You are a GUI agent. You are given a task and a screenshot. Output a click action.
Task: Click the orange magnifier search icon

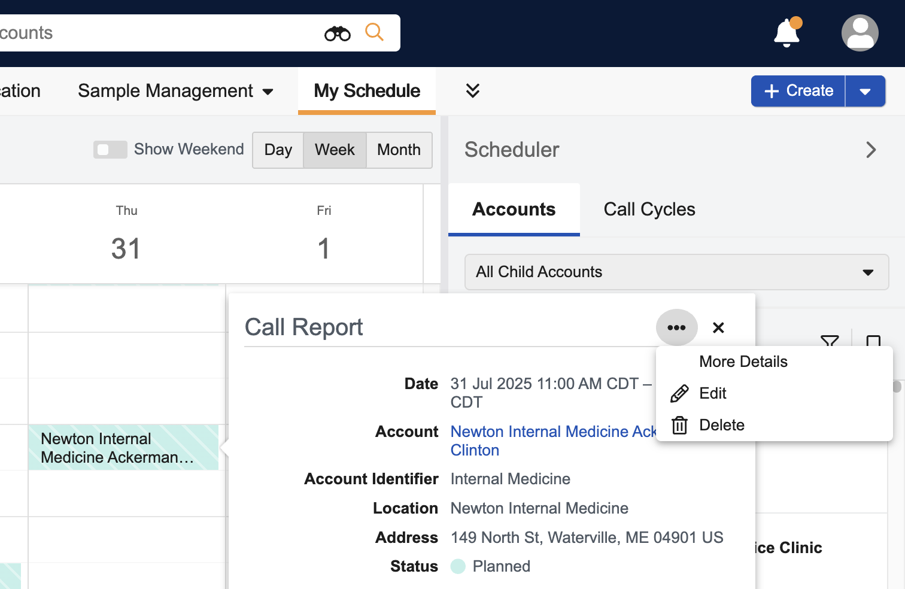click(x=374, y=32)
